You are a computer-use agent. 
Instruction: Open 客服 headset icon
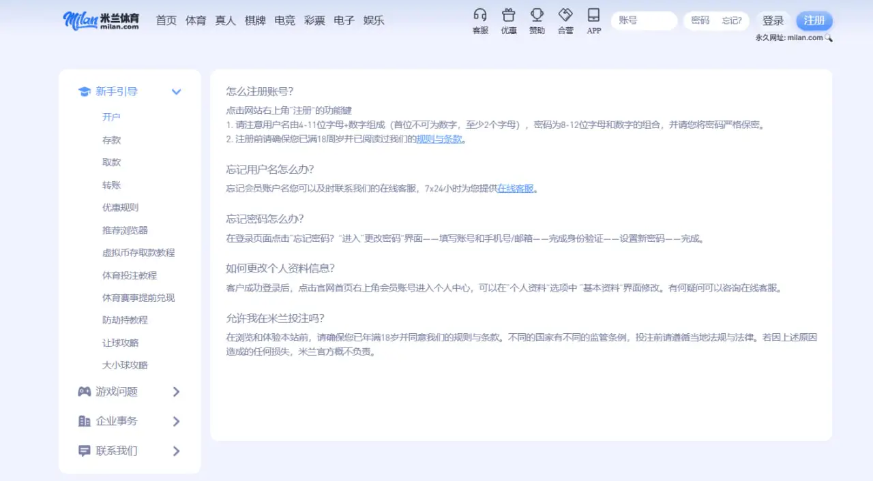[480, 15]
